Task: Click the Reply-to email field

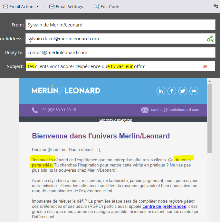Action: (120, 53)
